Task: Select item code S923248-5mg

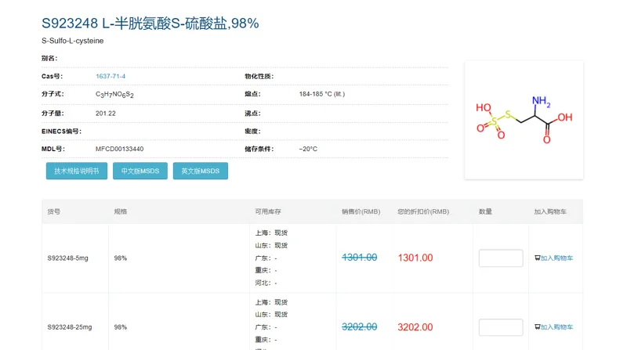Action: [67, 258]
